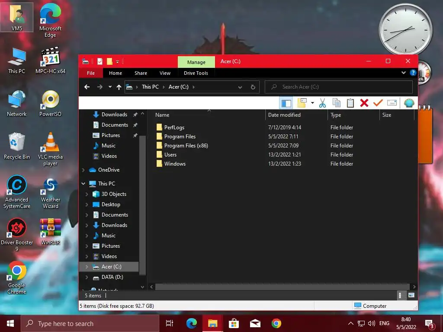Image resolution: width=443 pixels, height=332 pixels.
Task: Open Driver Booster 9 desktop icon
Action: 17,235
